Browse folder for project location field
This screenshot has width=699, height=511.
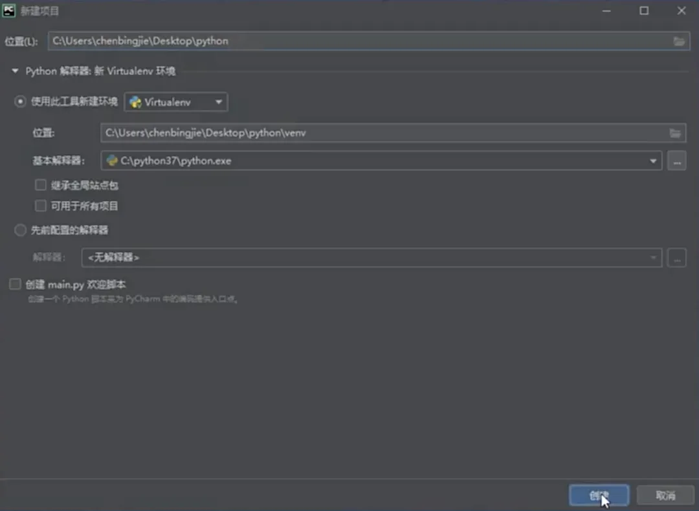pos(678,41)
